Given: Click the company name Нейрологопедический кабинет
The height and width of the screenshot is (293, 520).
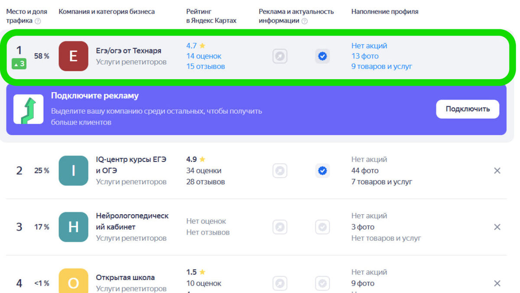Looking at the screenshot, I should click(132, 221).
